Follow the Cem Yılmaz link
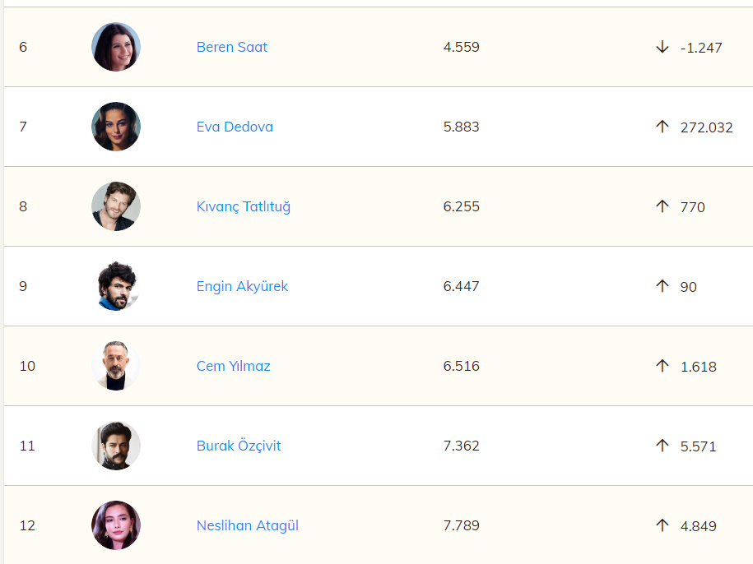The image size is (753, 564). pos(233,366)
